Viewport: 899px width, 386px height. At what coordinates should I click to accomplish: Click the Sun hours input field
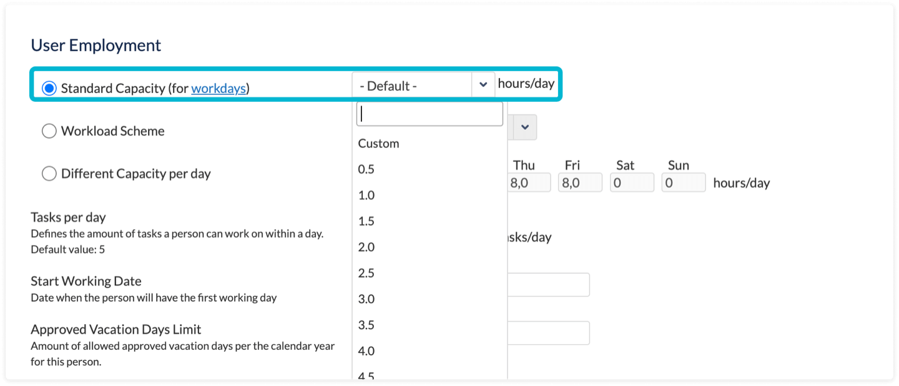pos(684,183)
